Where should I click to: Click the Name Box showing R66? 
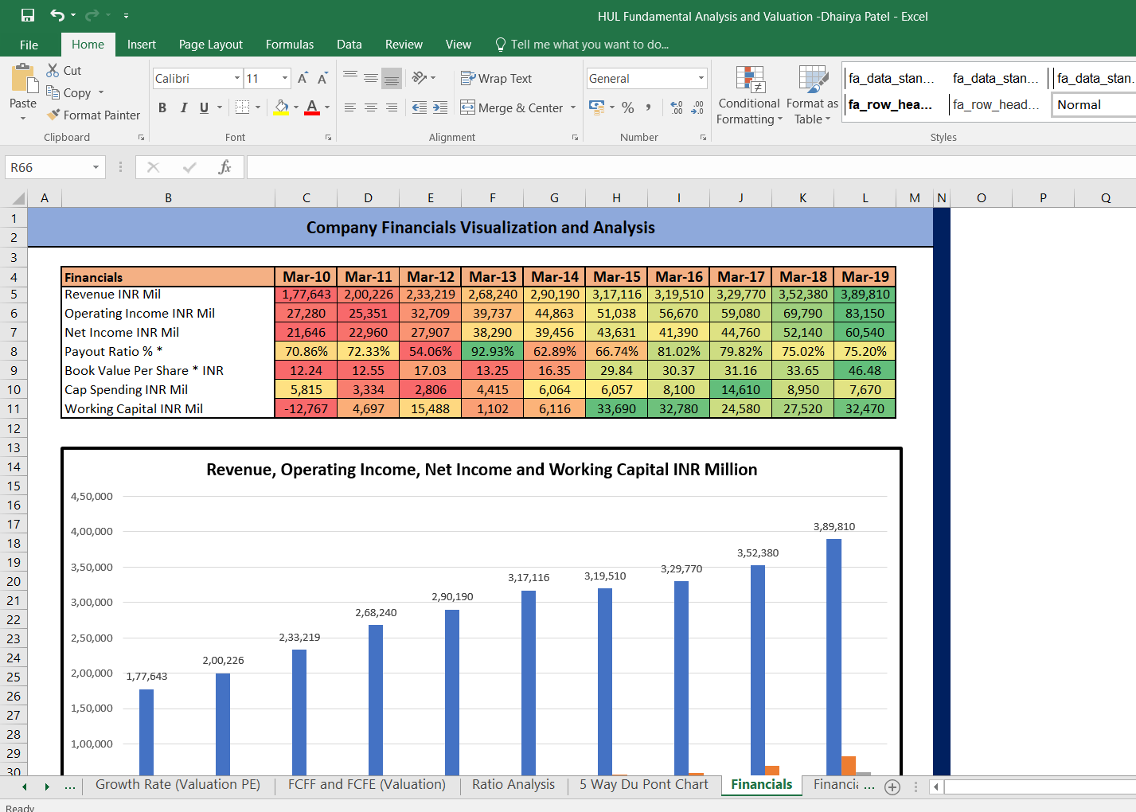click(x=48, y=167)
